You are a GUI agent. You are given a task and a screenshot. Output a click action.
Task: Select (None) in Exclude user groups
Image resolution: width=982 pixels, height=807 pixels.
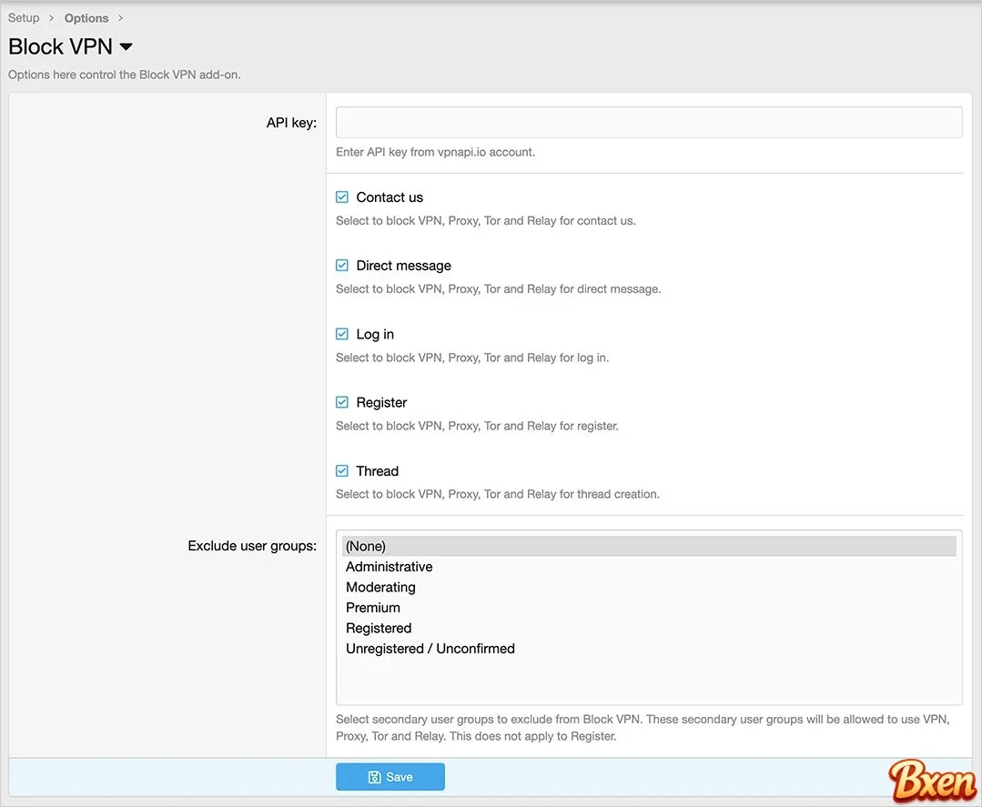click(x=366, y=546)
